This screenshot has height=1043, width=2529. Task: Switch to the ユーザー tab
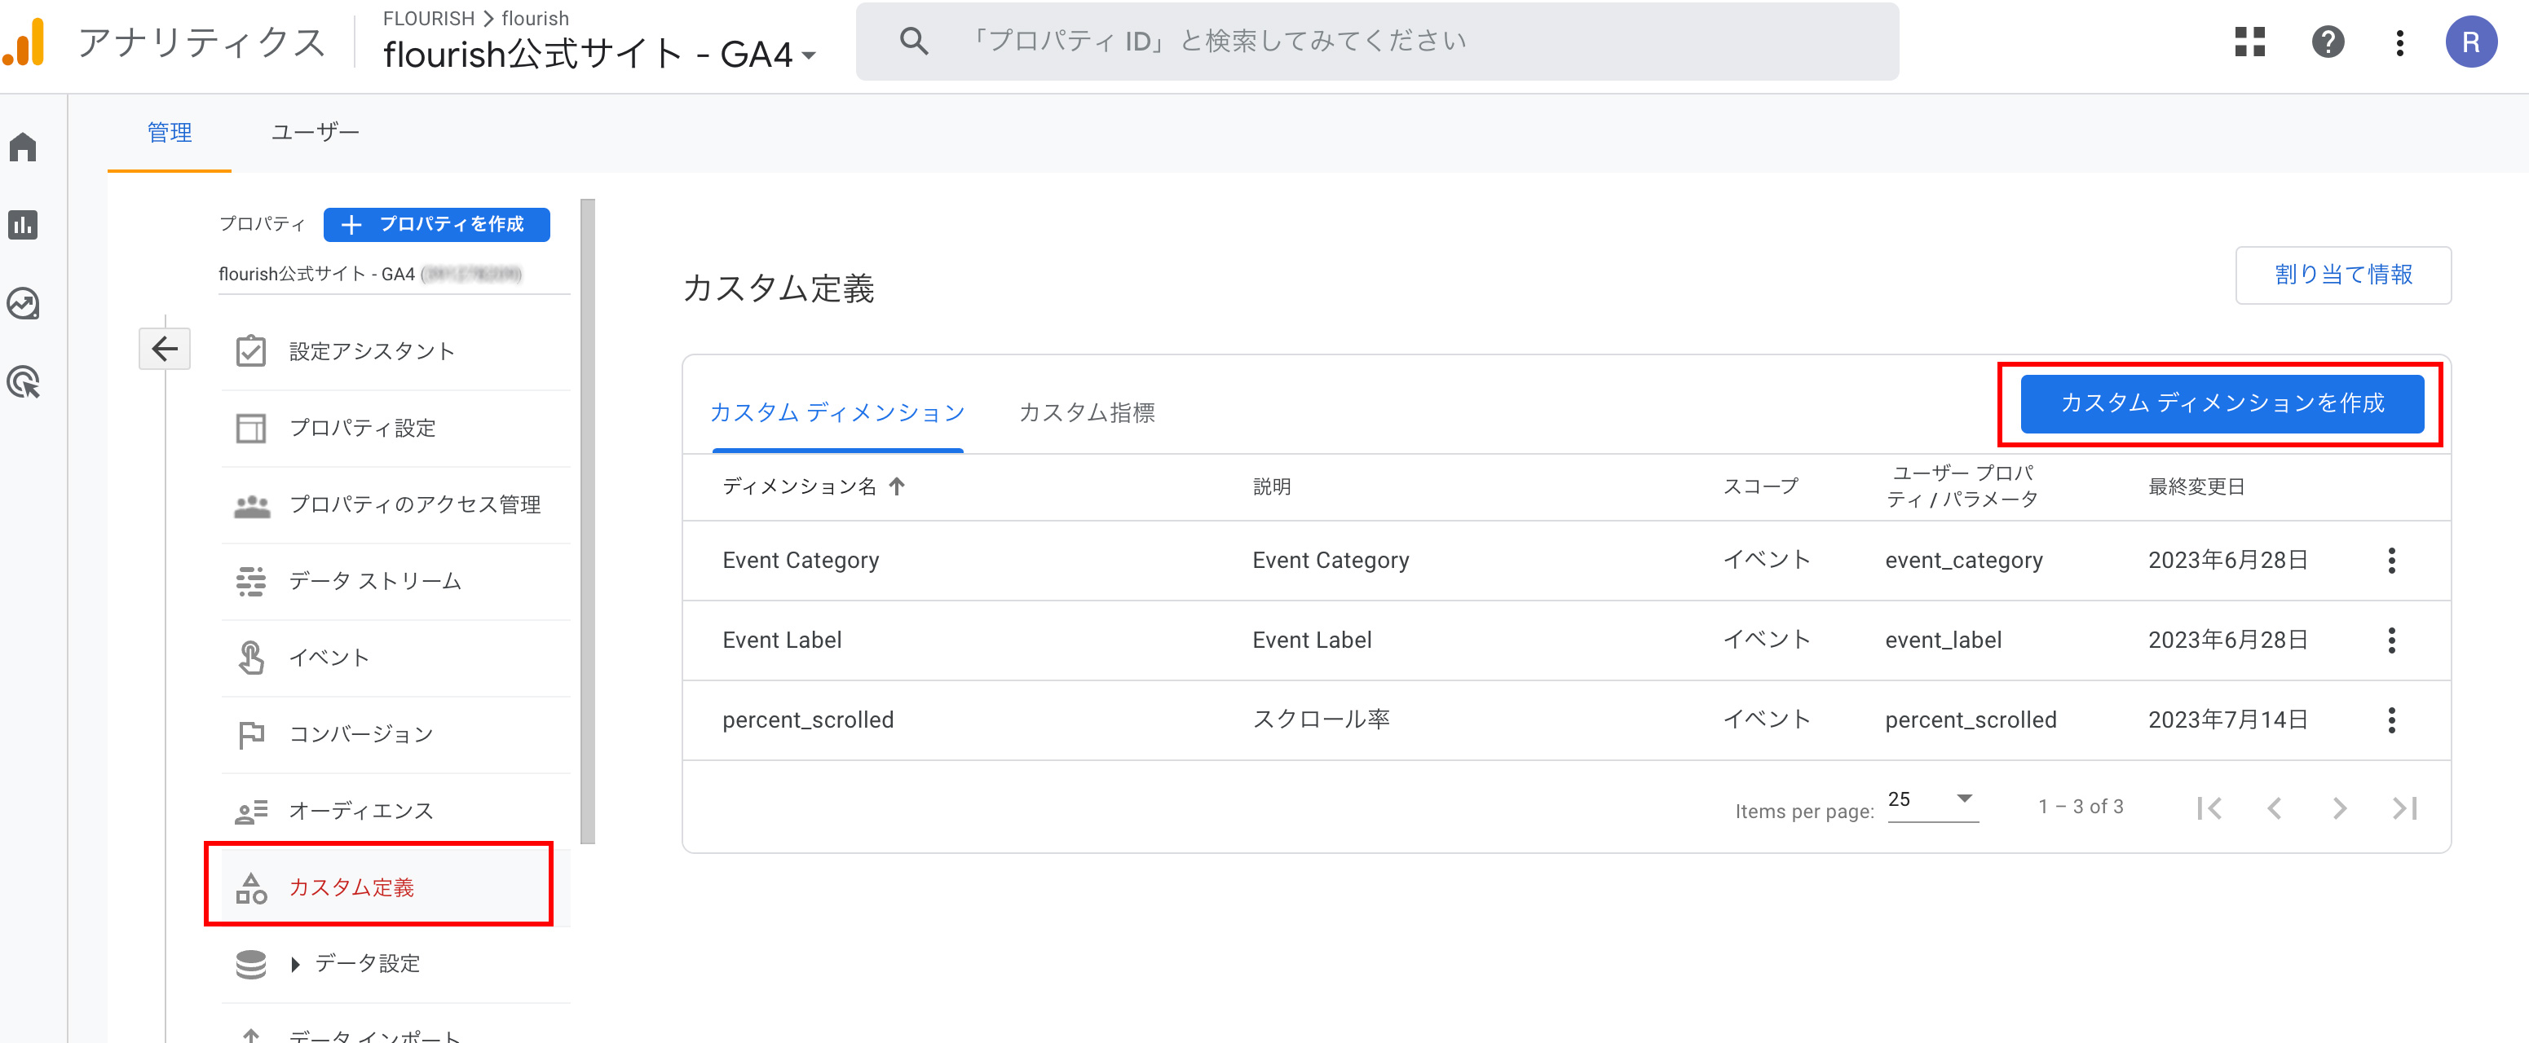point(316,133)
